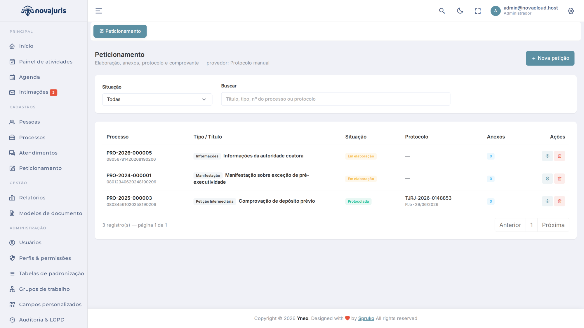The height and width of the screenshot is (328, 584).
Task: Focus the Buscar search field
Action: click(x=336, y=99)
